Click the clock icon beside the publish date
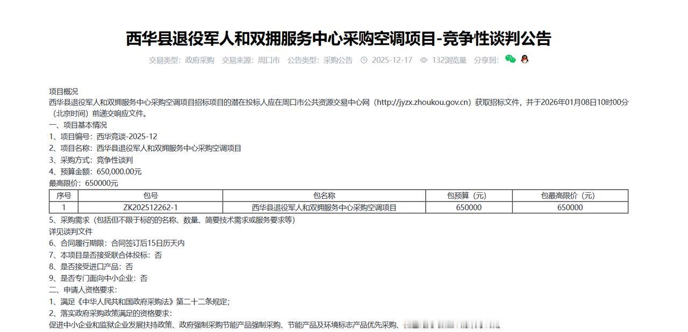This screenshot has width=688, height=332. [365, 61]
